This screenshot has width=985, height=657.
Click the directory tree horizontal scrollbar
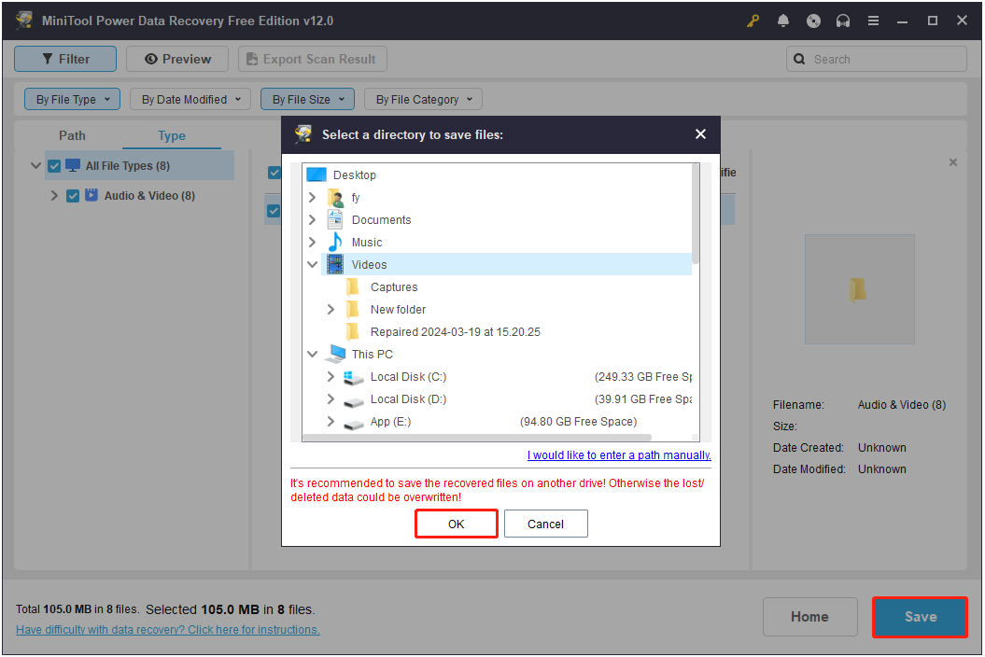click(477, 437)
